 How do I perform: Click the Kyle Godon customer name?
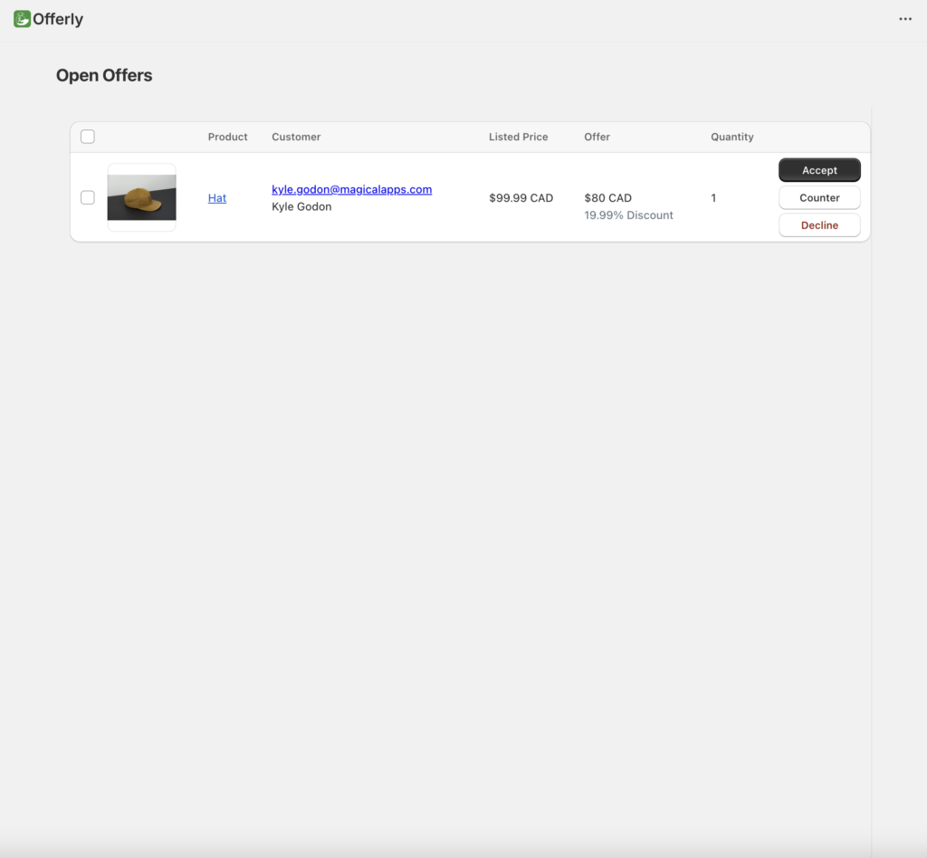pyautogui.click(x=301, y=206)
